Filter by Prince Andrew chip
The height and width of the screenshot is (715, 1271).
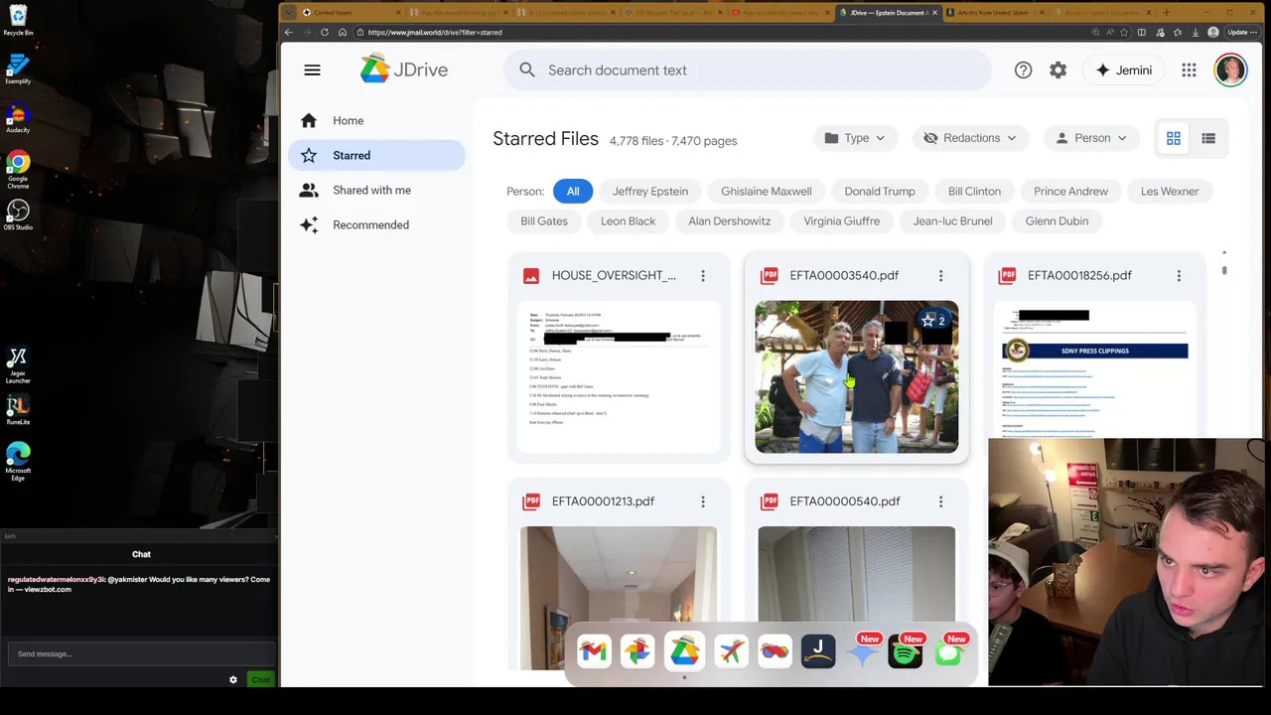coord(1070,191)
